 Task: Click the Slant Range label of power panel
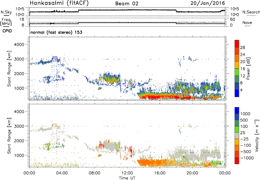point(9,69)
